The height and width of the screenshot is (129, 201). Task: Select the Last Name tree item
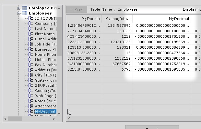pyautogui.click(x=45, y=29)
